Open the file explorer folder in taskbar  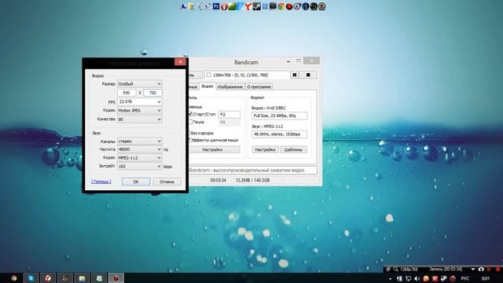click(x=82, y=278)
